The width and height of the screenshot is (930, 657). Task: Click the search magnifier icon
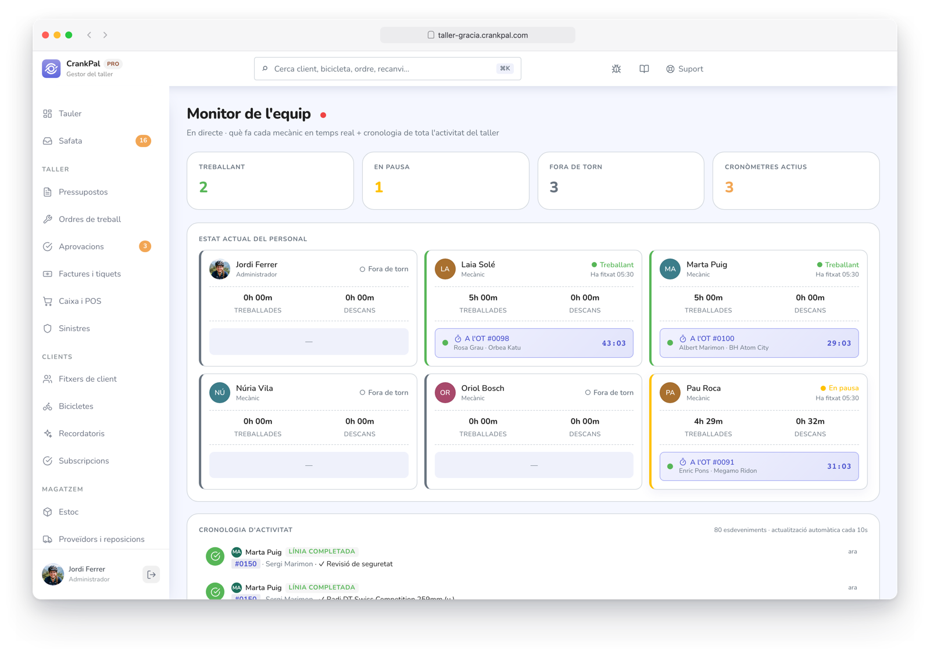(265, 69)
